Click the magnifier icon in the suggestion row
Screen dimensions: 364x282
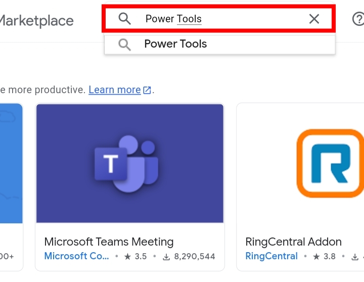coord(124,44)
